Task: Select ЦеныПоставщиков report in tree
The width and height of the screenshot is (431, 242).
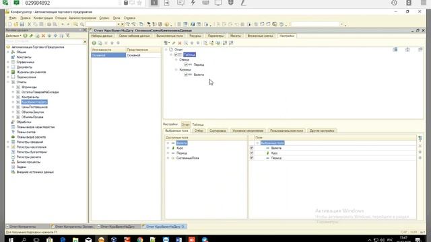Action: [x=34, y=107]
